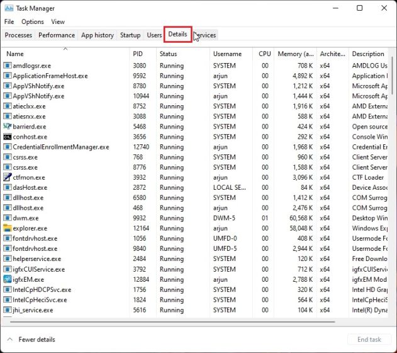This screenshot has height=353, width=397.
Task: Click the vertical scrollbar thumb
Action: pyautogui.click(x=392, y=75)
